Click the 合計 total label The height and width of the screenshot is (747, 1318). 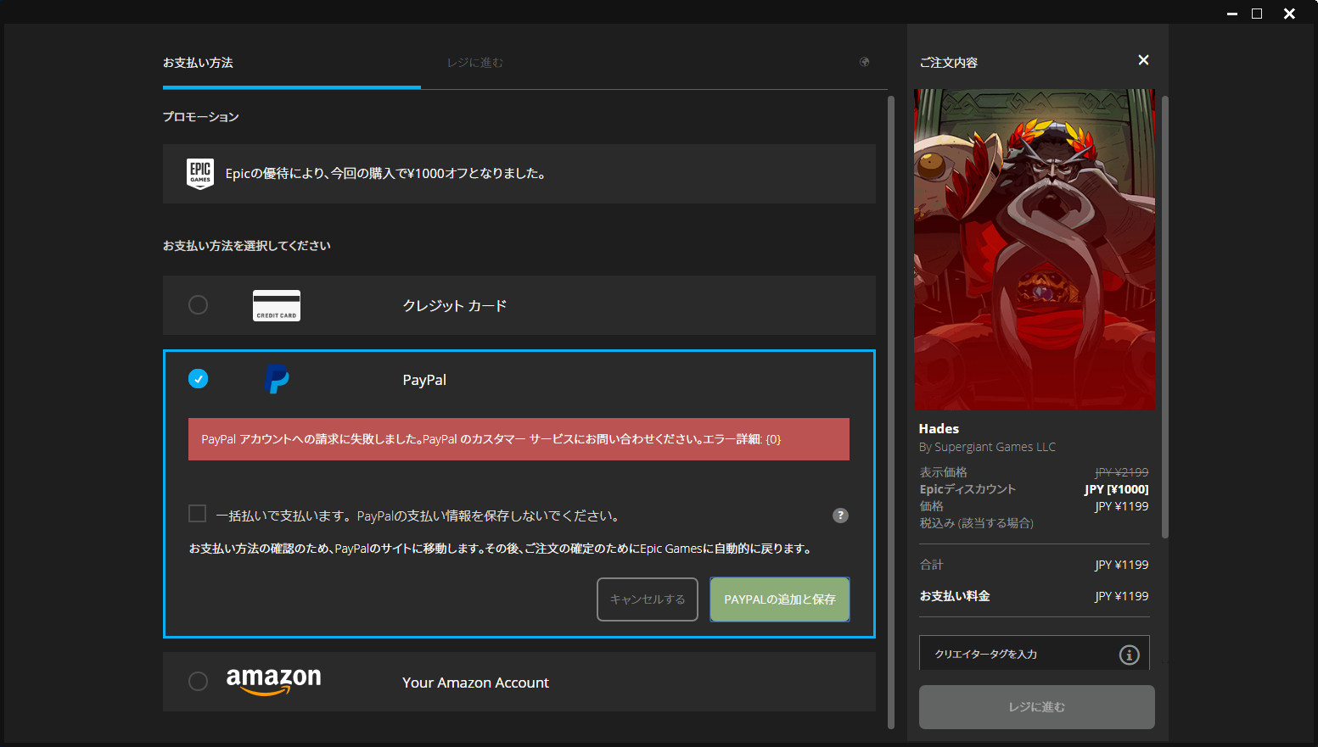(x=931, y=565)
